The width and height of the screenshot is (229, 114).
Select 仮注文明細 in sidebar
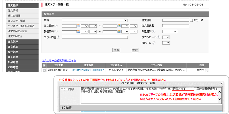(22, 16)
